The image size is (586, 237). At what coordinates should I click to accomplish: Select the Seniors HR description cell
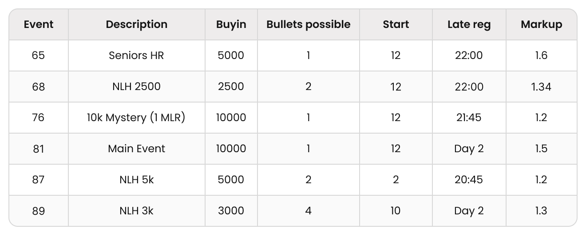coord(137,55)
